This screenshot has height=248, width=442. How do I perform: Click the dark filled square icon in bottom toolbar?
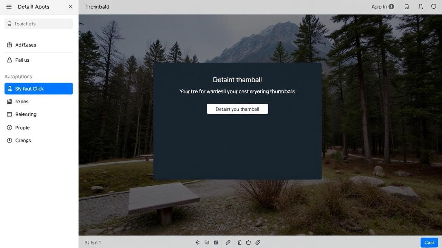click(216, 242)
